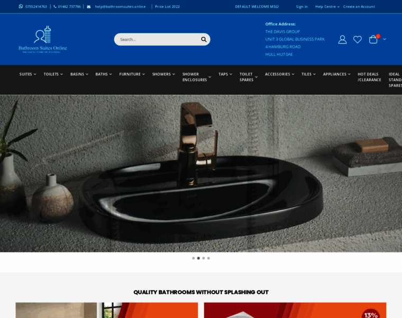Open the Baths menu

[x=104, y=74]
